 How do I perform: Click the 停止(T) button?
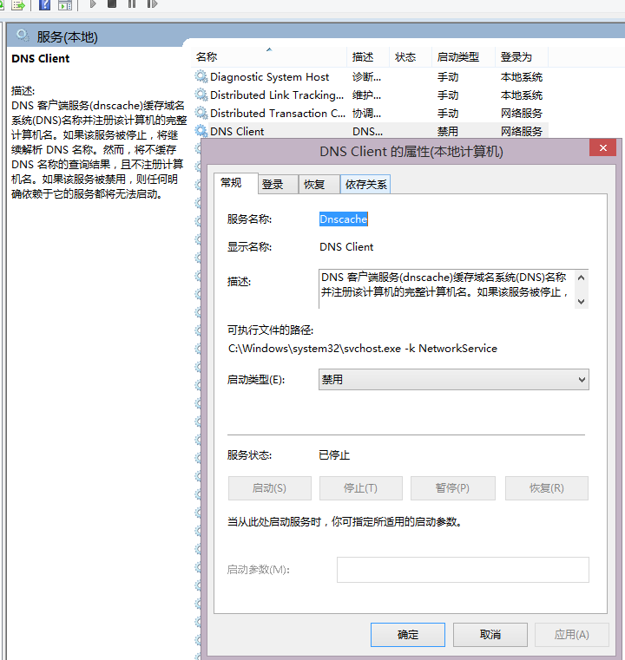tap(361, 488)
